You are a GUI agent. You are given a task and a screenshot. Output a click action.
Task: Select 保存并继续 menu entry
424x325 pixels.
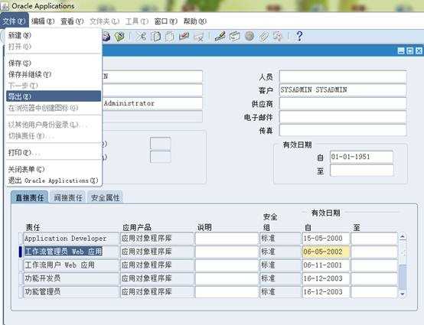coord(54,74)
